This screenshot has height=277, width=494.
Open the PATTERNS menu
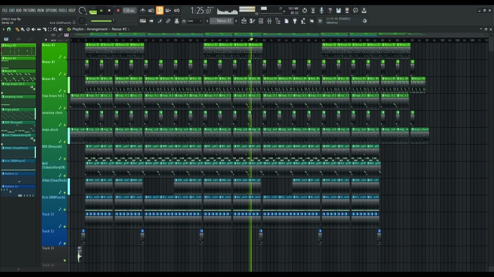pyautogui.click(x=29, y=10)
